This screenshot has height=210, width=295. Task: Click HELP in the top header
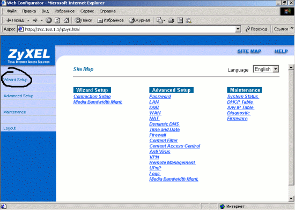[x=281, y=51]
